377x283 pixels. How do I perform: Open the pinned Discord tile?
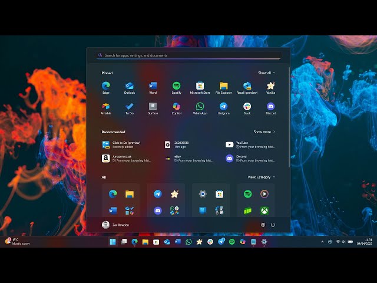point(271,108)
